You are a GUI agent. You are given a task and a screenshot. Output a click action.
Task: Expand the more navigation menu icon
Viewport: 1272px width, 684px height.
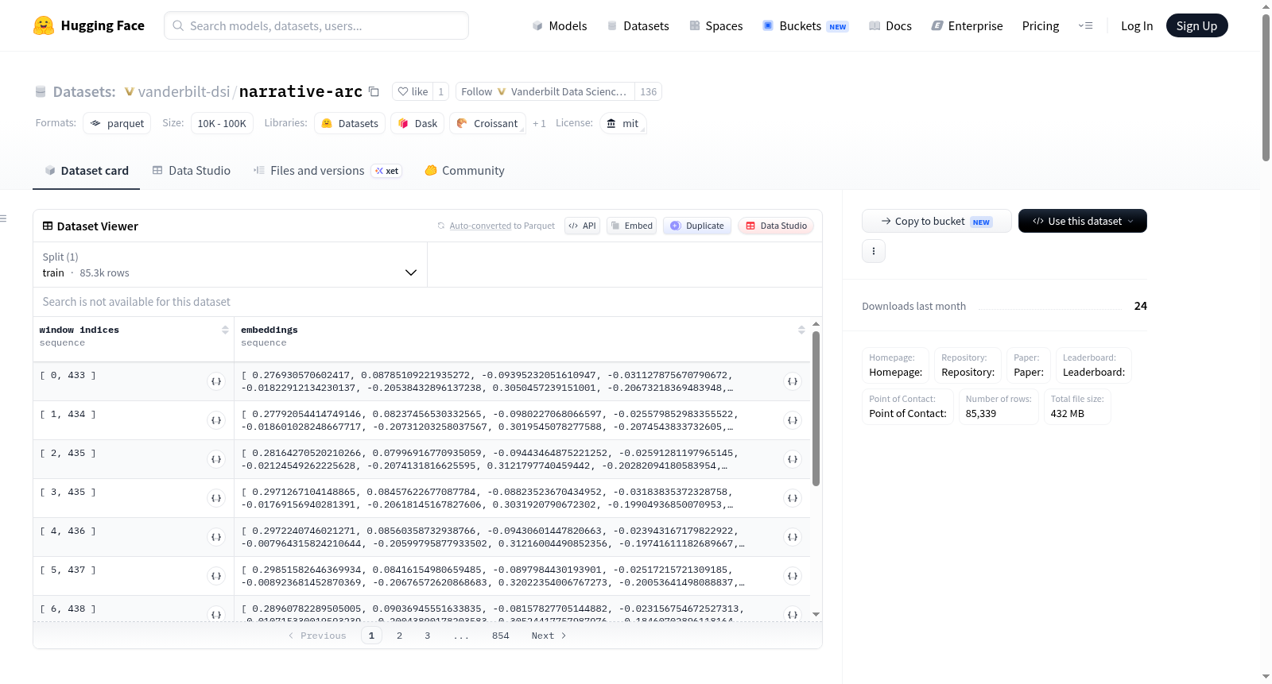[x=1085, y=25]
